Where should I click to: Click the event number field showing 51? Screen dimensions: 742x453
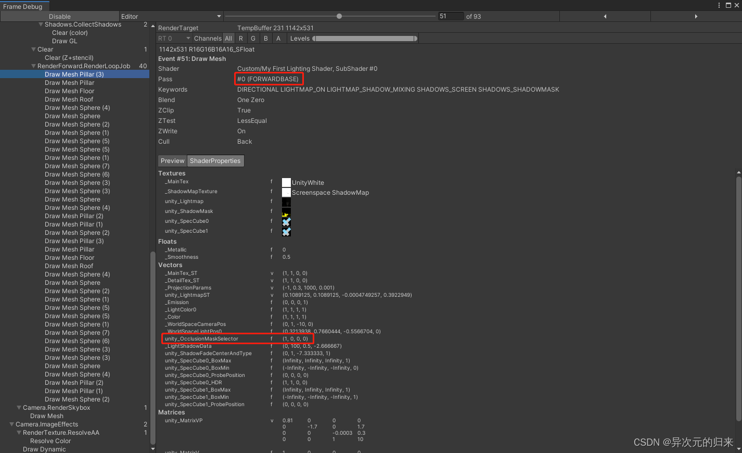tap(451, 16)
